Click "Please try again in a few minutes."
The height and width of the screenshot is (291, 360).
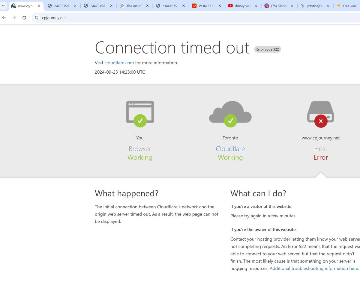coord(263,216)
